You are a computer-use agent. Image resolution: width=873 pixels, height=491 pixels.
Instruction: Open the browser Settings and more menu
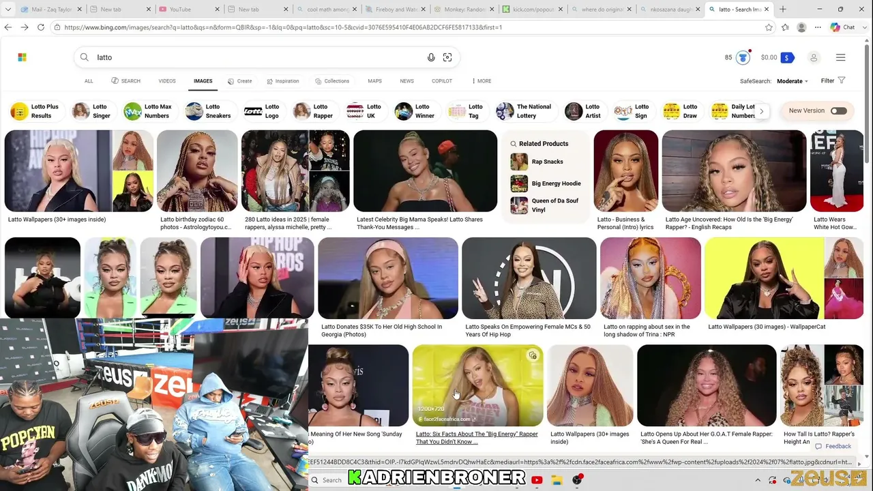(x=817, y=27)
